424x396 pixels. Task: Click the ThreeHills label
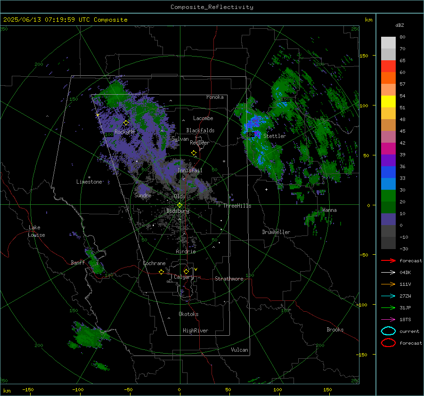coord(237,206)
